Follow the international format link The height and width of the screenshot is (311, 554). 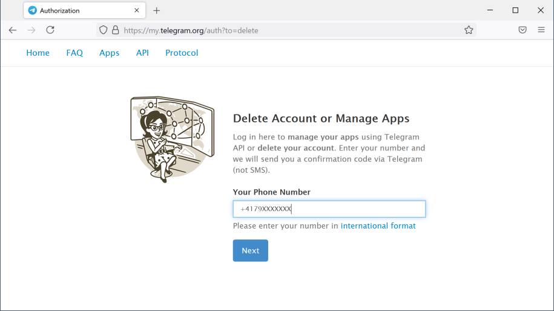[x=378, y=226]
